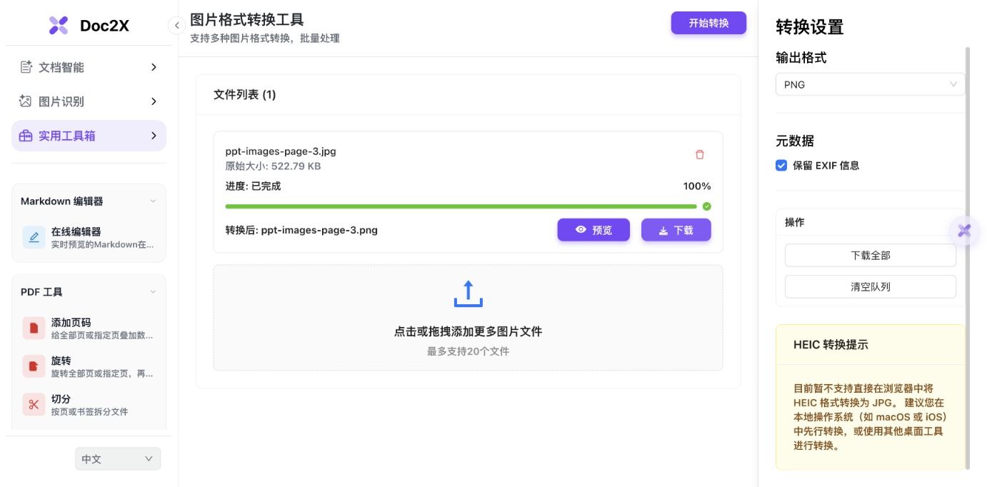This screenshot has height=487, width=987.
Task: Click the 下载 download button
Action: 676,230
